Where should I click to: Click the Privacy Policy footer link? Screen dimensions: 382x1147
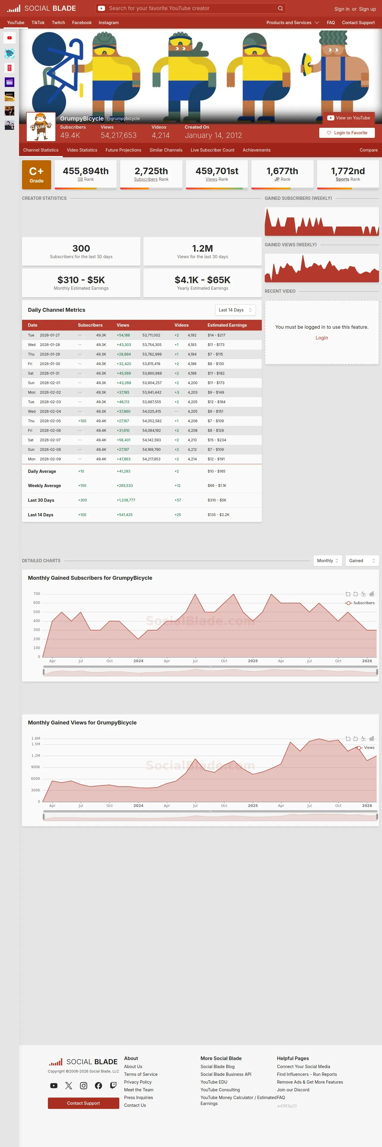click(138, 1082)
